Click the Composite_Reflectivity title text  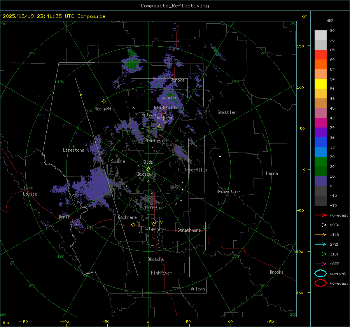point(175,6)
